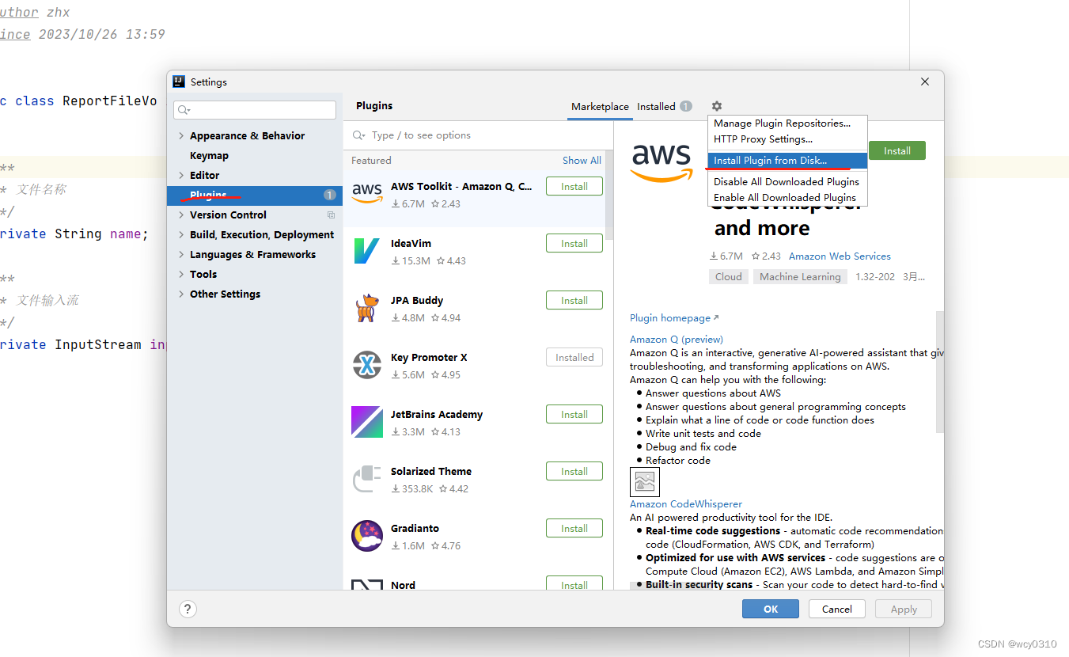
Task: Expand the Version Control node arrow
Action: tap(181, 215)
